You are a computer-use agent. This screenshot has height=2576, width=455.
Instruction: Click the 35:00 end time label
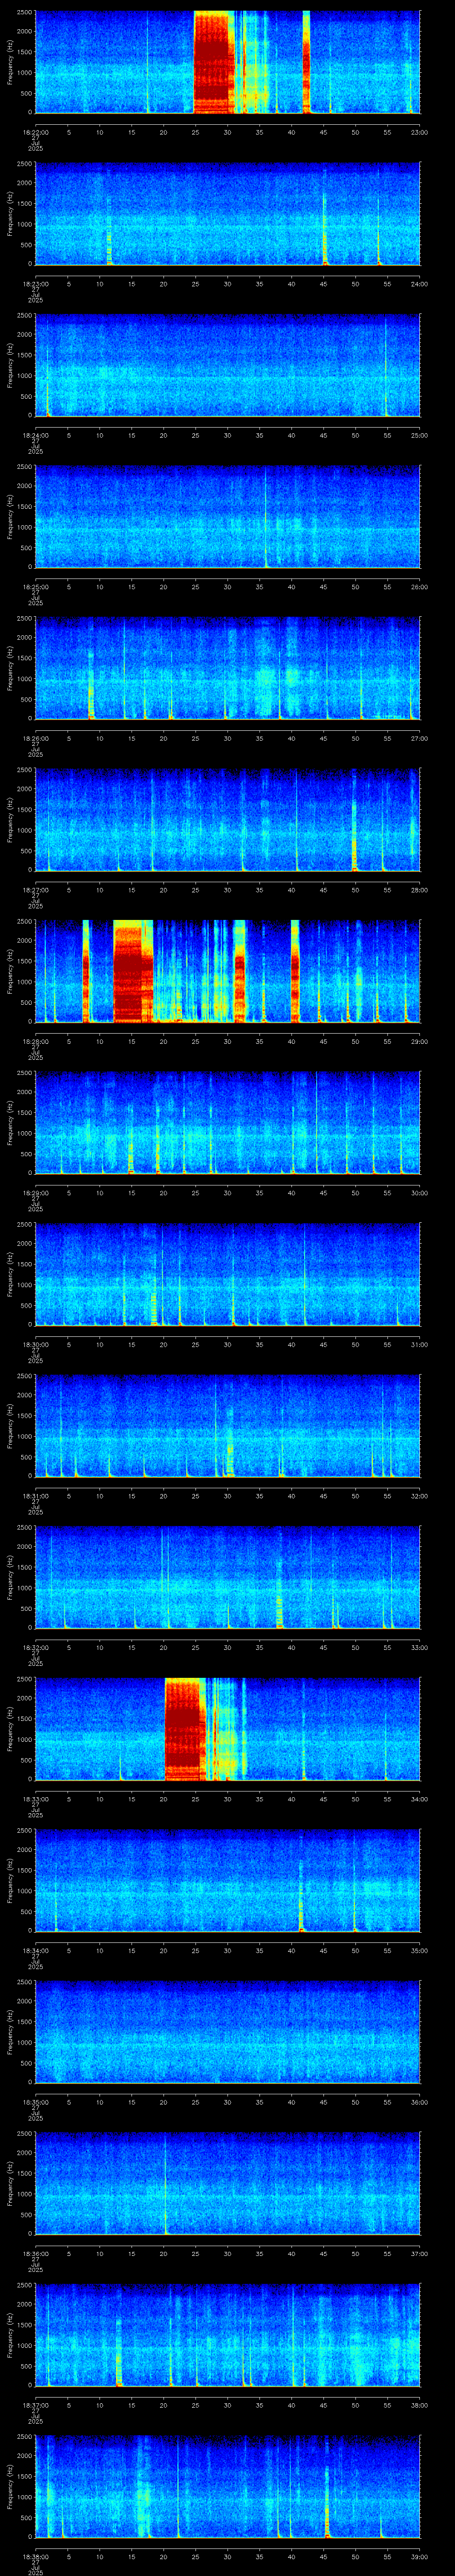click(x=420, y=1950)
